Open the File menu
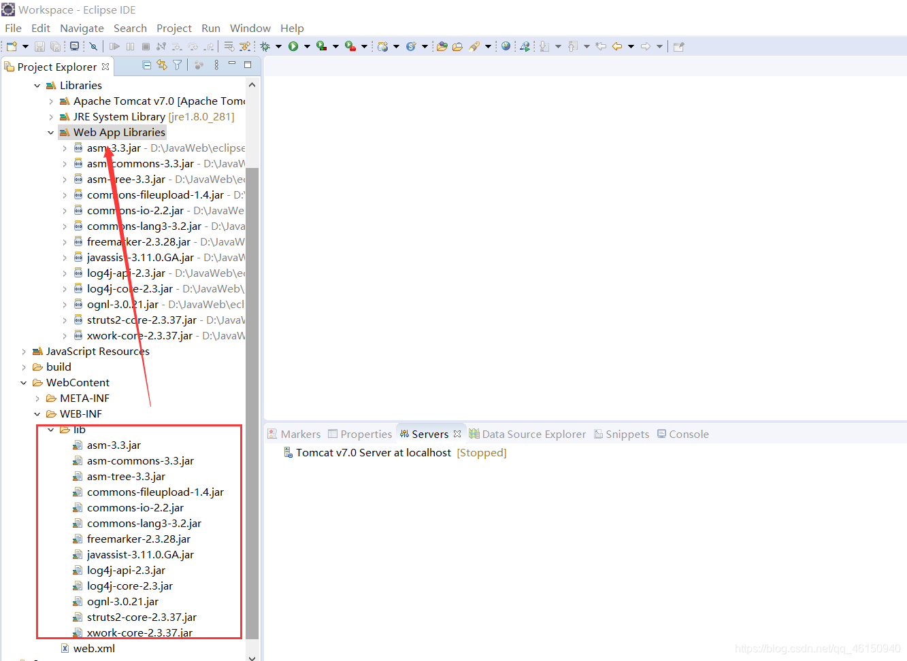The image size is (907, 661). (x=13, y=28)
